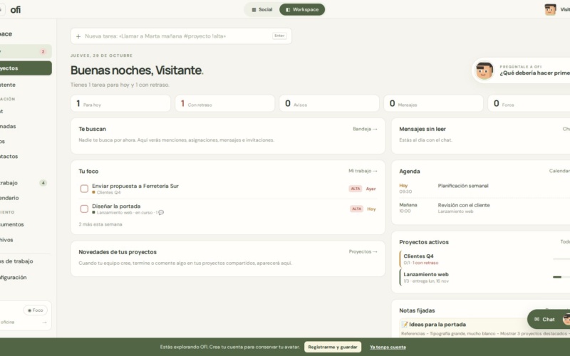This screenshot has height=356, width=570.
Task: Click the 1 con retraso label under Clientes Q4
Action: 425,263
